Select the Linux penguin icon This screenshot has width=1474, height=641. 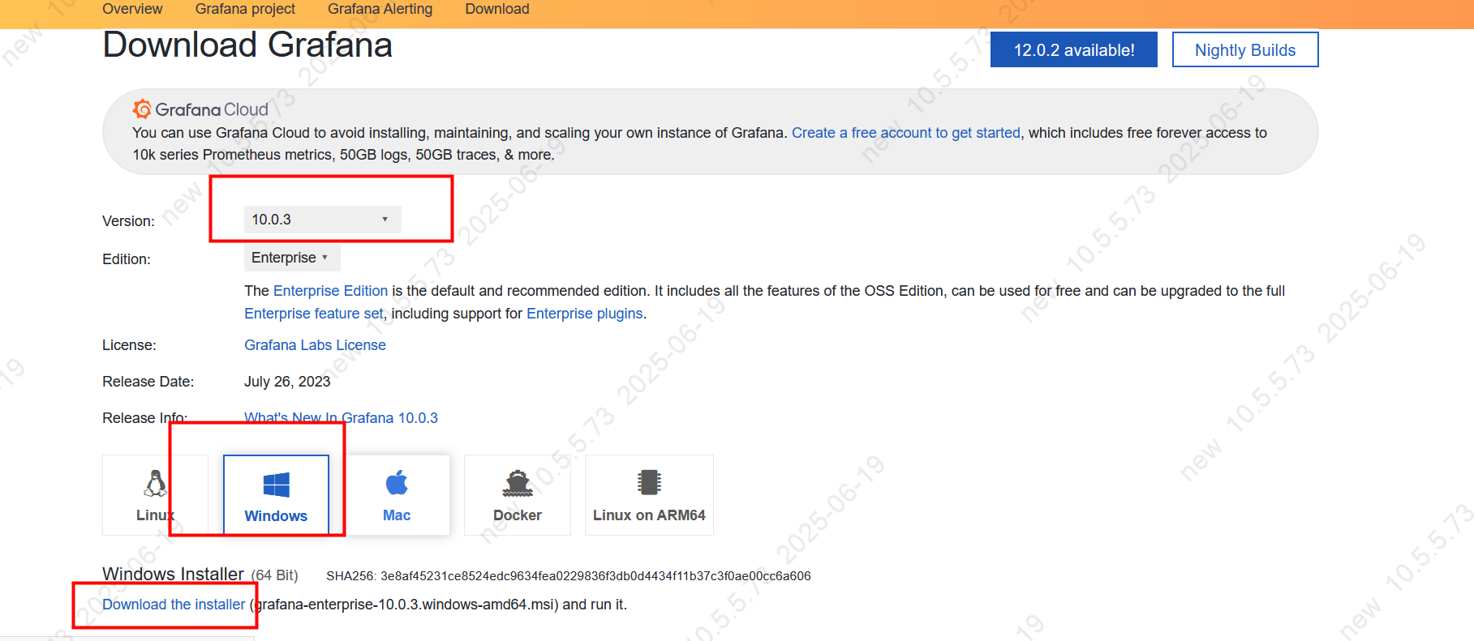pyautogui.click(x=155, y=483)
